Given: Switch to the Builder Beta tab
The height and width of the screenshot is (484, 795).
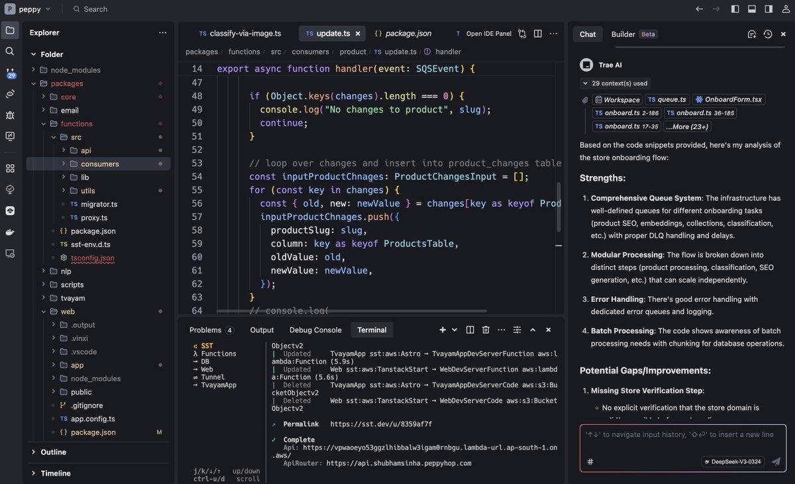Looking at the screenshot, I should (x=634, y=34).
